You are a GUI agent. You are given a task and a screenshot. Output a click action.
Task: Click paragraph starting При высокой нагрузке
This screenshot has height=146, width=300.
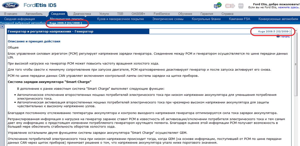83,64
